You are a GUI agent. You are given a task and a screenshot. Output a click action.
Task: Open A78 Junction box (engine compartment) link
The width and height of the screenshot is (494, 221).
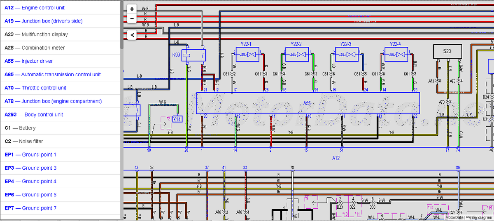tap(53, 101)
